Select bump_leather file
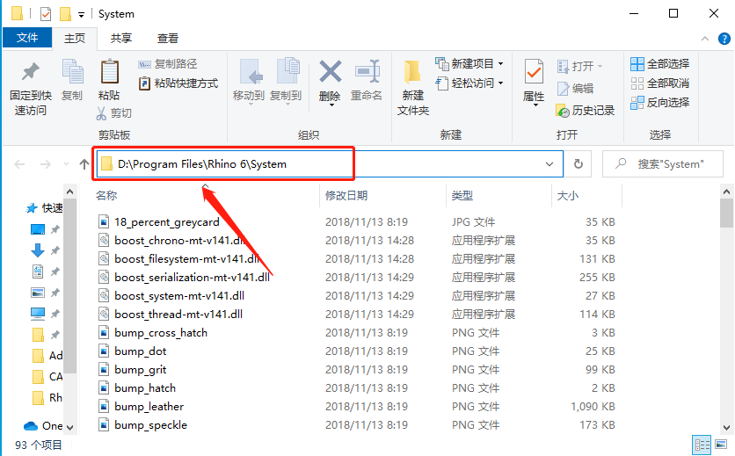 (142, 406)
